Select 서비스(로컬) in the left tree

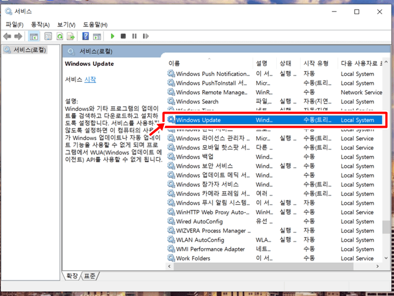click(x=25, y=50)
